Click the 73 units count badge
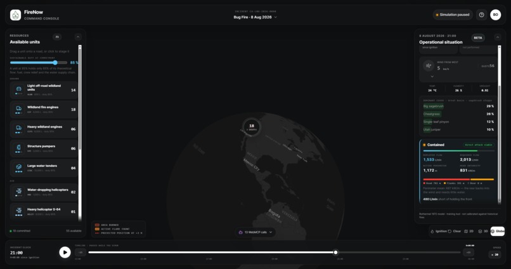Viewport: 511px width, 269px height. pyautogui.click(x=57, y=37)
